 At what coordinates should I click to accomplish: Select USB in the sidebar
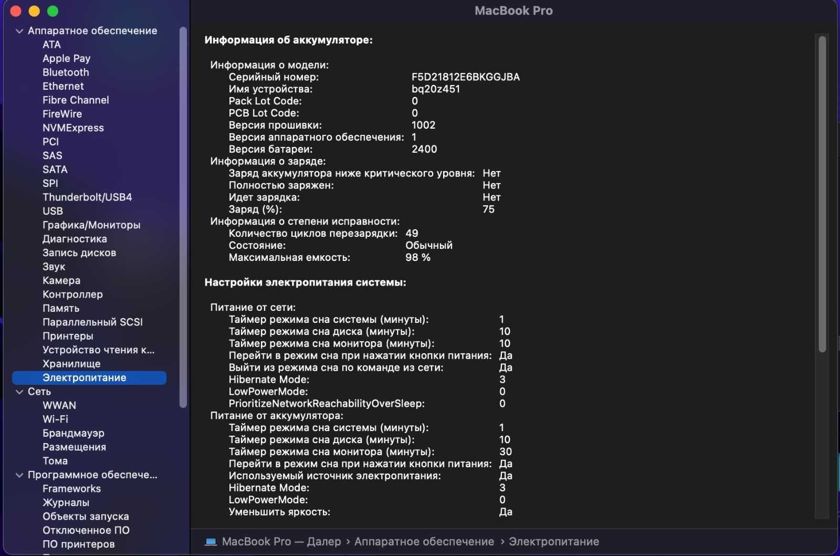pos(52,211)
